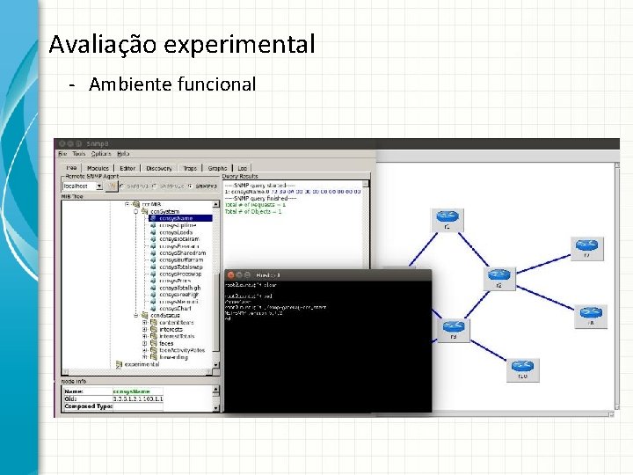
Task: Expand the faceActivityRates node
Action: [x=145, y=350]
